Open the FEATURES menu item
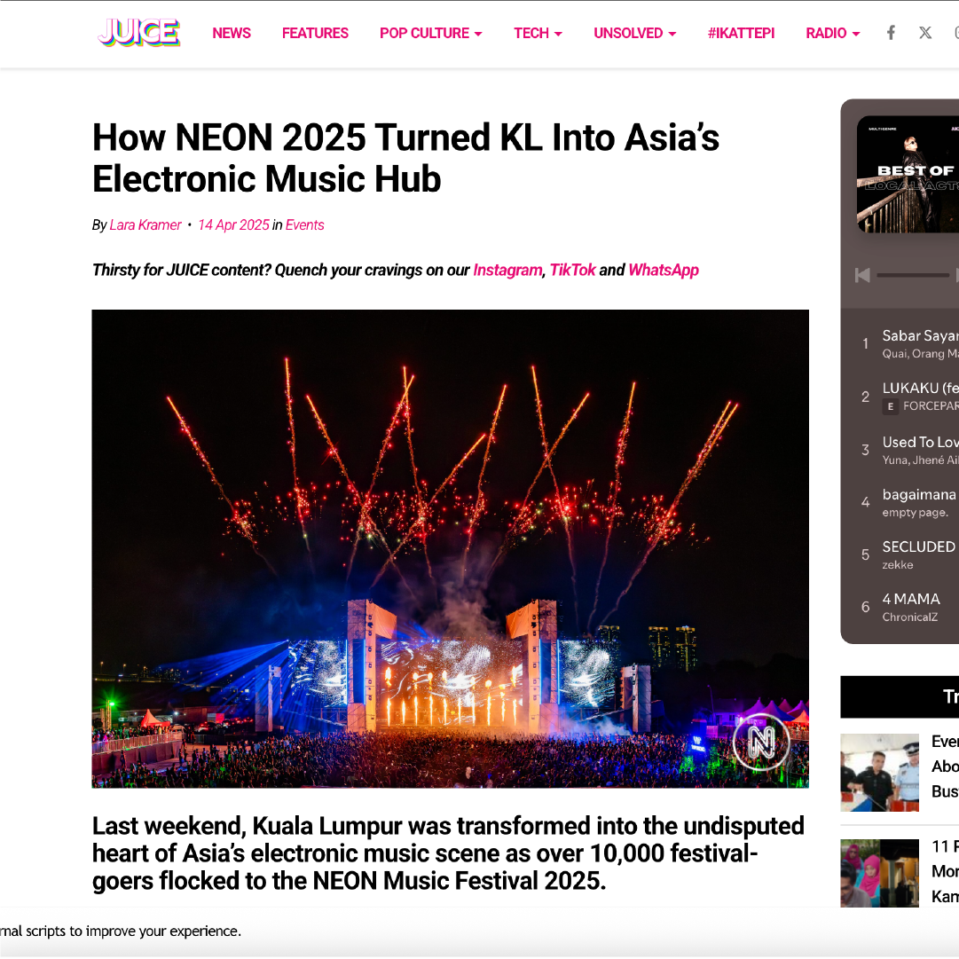The image size is (959, 959). [315, 33]
